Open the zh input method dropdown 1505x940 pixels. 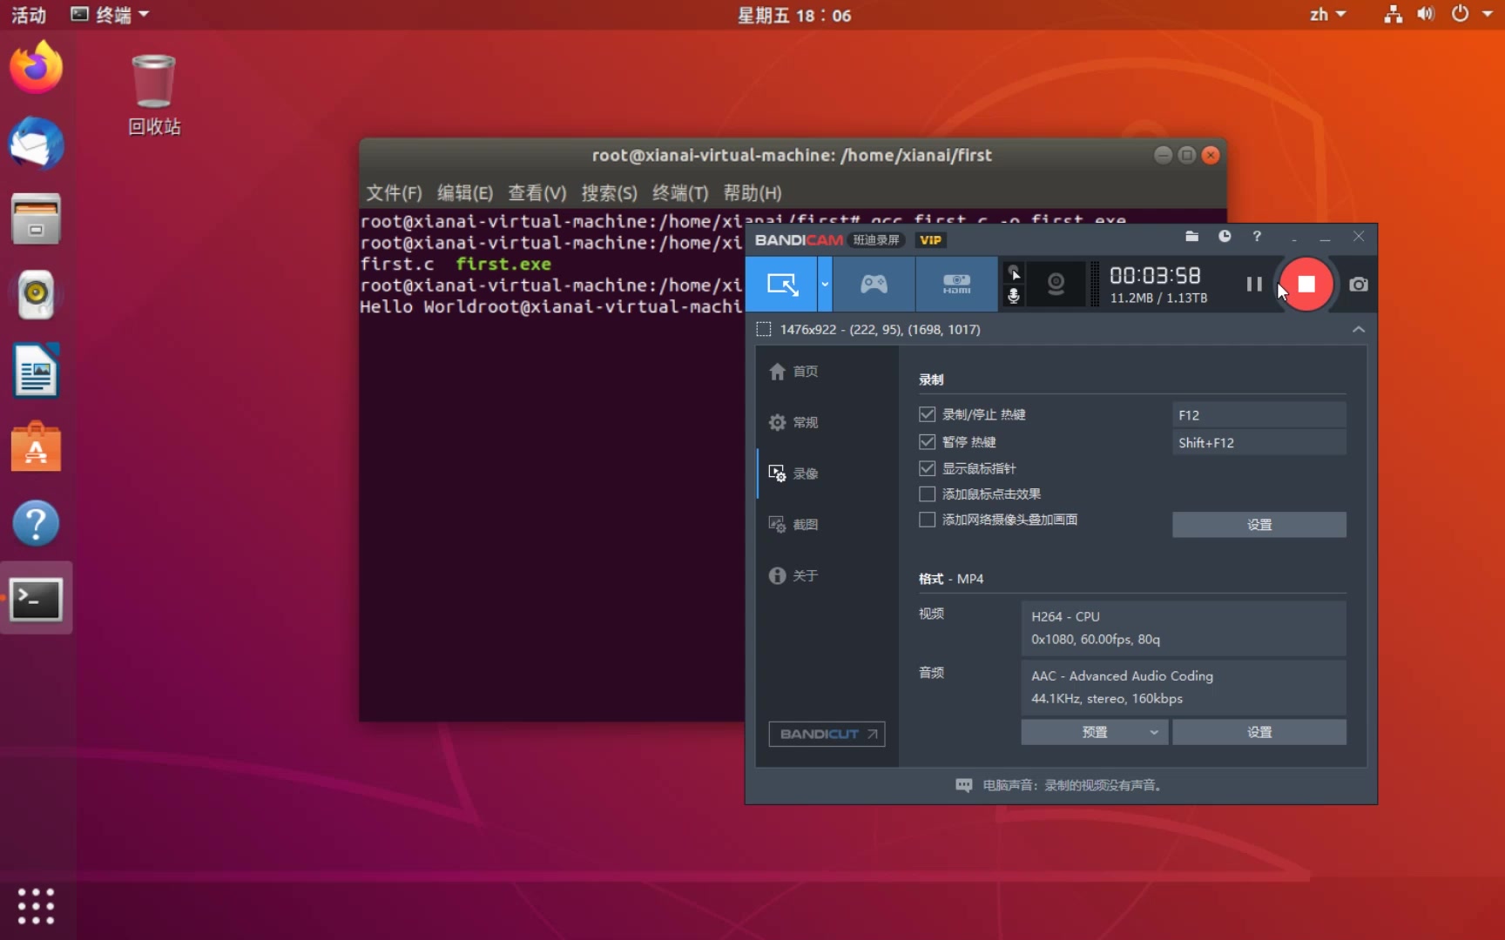[1327, 15]
